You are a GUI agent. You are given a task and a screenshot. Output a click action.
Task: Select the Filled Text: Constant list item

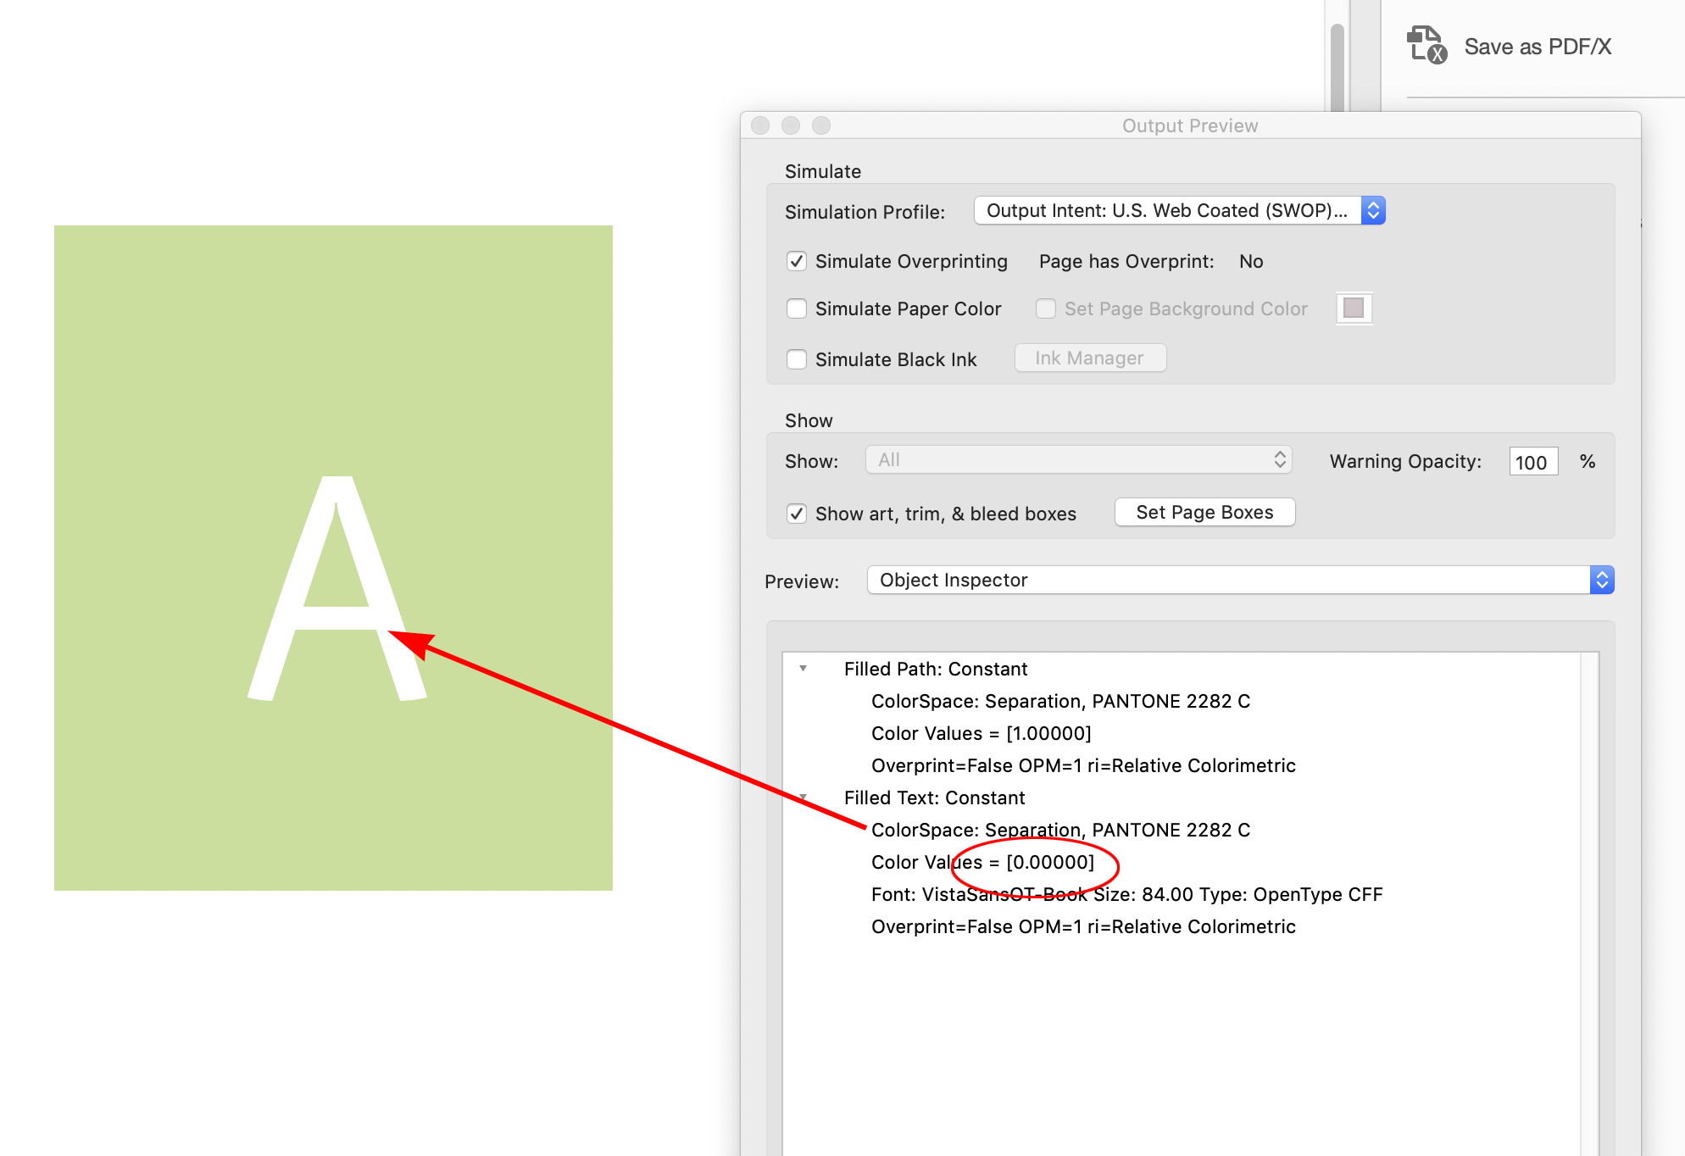click(936, 798)
